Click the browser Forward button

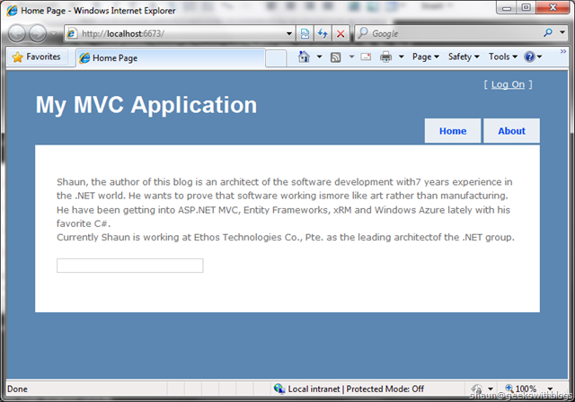point(40,34)
